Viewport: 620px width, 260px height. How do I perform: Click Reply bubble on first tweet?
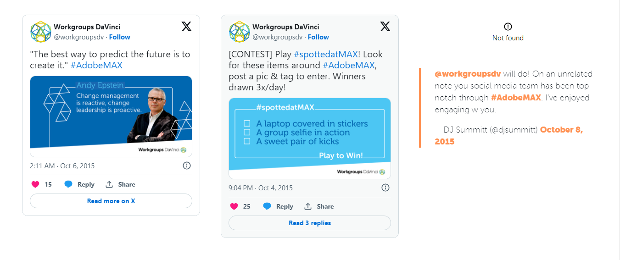68,184
